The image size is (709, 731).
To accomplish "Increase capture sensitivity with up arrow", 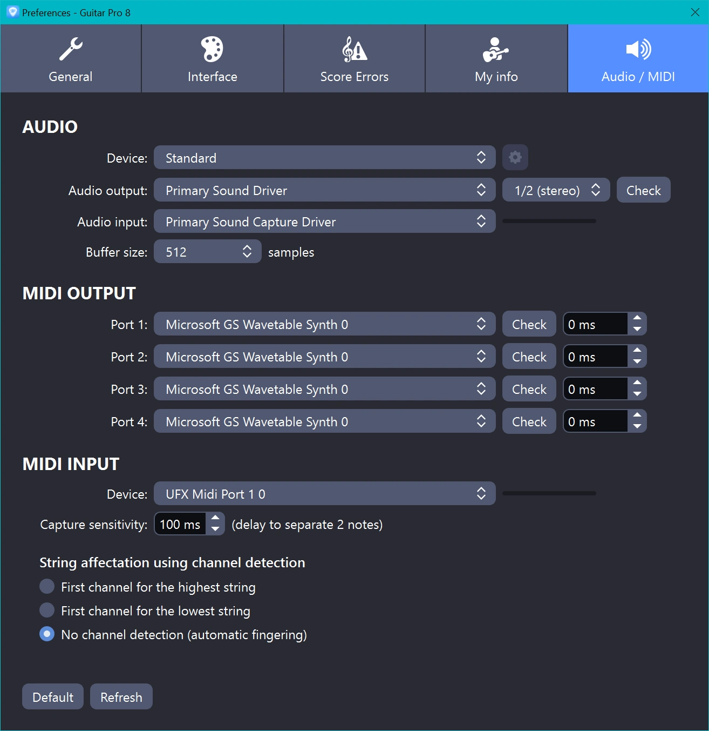I will click(215, 518).
